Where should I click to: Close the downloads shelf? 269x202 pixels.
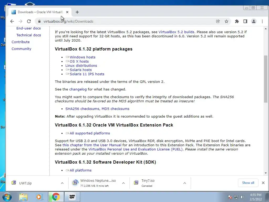[x=263, y=183]
